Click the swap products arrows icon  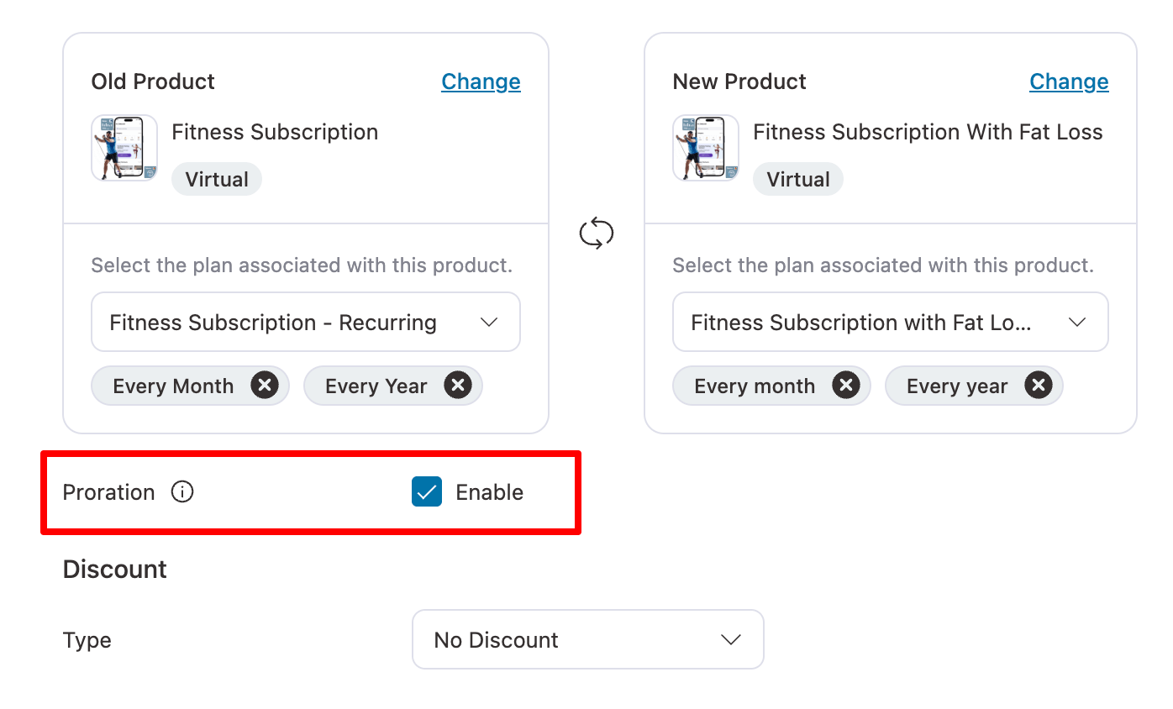tap(597, 233)
